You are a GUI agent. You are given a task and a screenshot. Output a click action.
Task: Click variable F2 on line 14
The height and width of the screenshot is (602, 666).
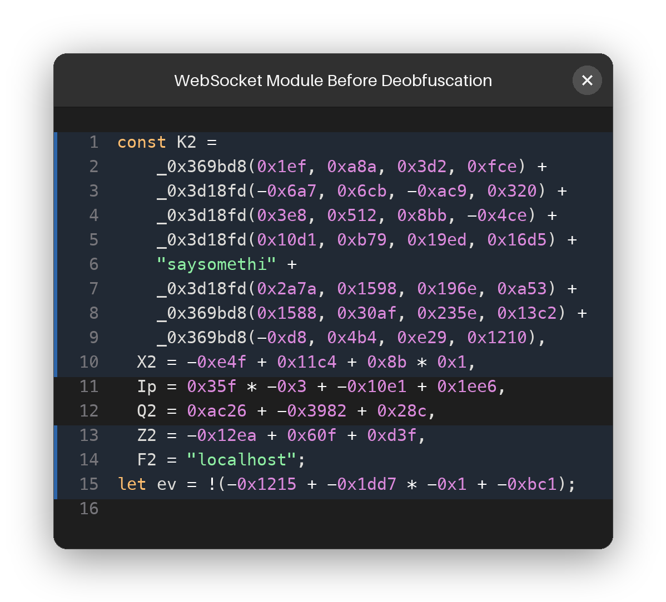[x=147, y=459]
